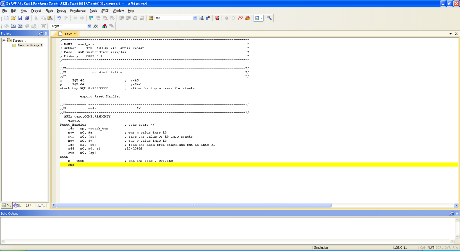Toggle bookmark with the flag icon
Image resolution: width=460 pixels, height=251 pixels.
click(x=91, y=18)
